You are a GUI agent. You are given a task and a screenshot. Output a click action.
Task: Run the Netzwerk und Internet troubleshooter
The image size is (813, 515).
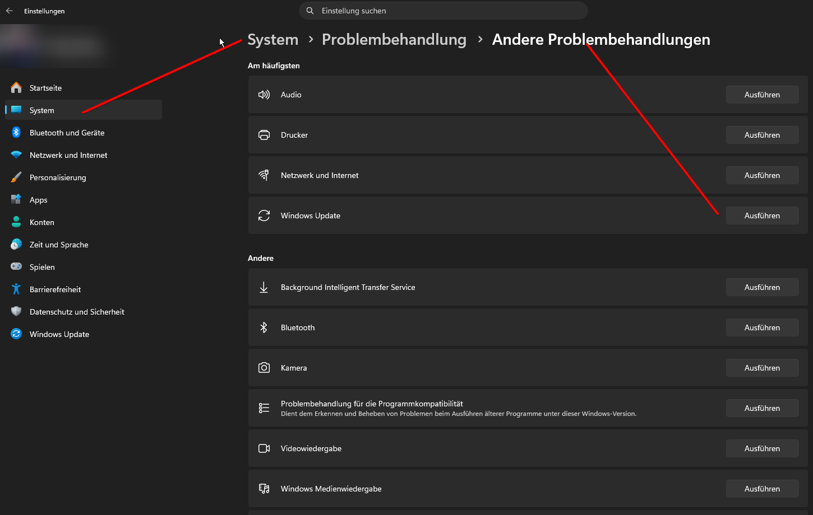coord(762,175)
